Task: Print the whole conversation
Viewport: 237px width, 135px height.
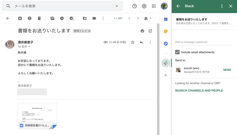Action: [142, 31]
